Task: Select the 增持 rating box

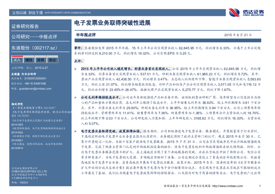Action: [x=29, y=60]
